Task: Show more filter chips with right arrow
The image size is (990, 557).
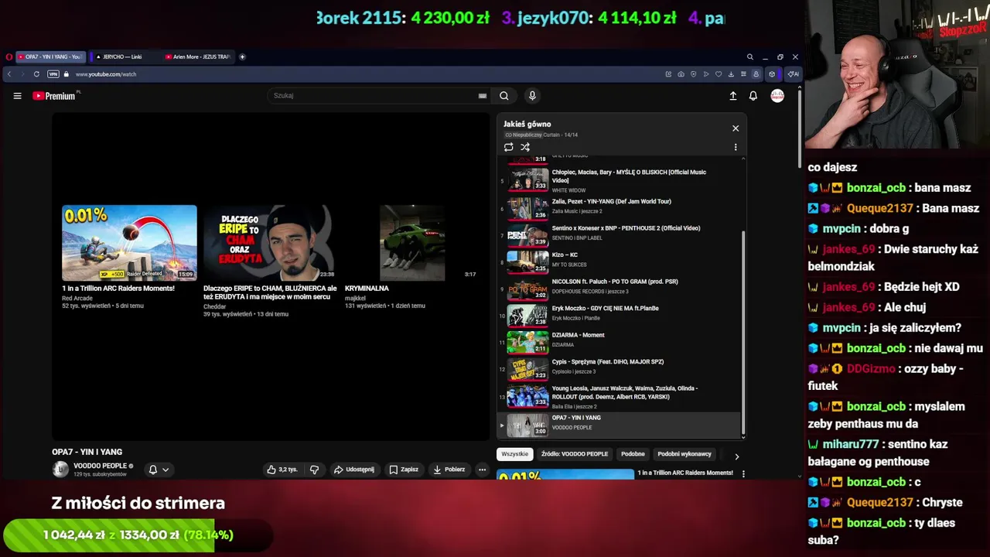Action: [736, 456]
